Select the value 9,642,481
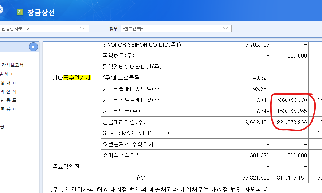322x193 pixels. pyautogui.click(x=257, y=122)
